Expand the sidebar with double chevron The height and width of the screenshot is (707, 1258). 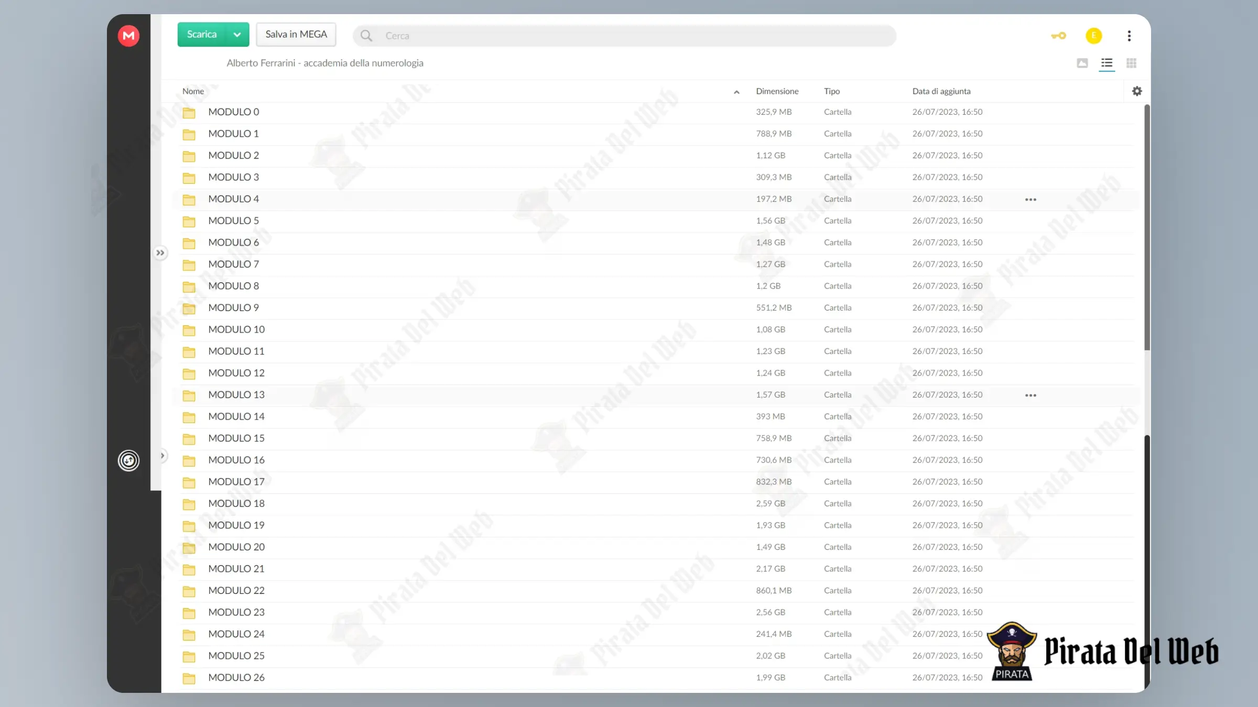(x=160, y=253)
